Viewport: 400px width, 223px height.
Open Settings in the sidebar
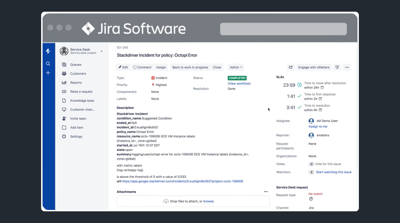pyautogui.click(x=76, y=137)
